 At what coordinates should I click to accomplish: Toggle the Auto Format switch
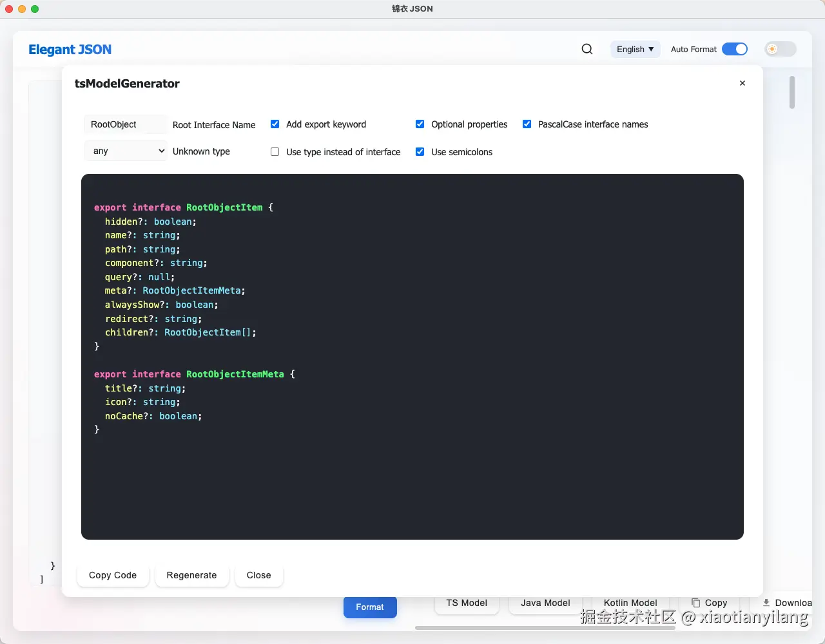(735, 49)
